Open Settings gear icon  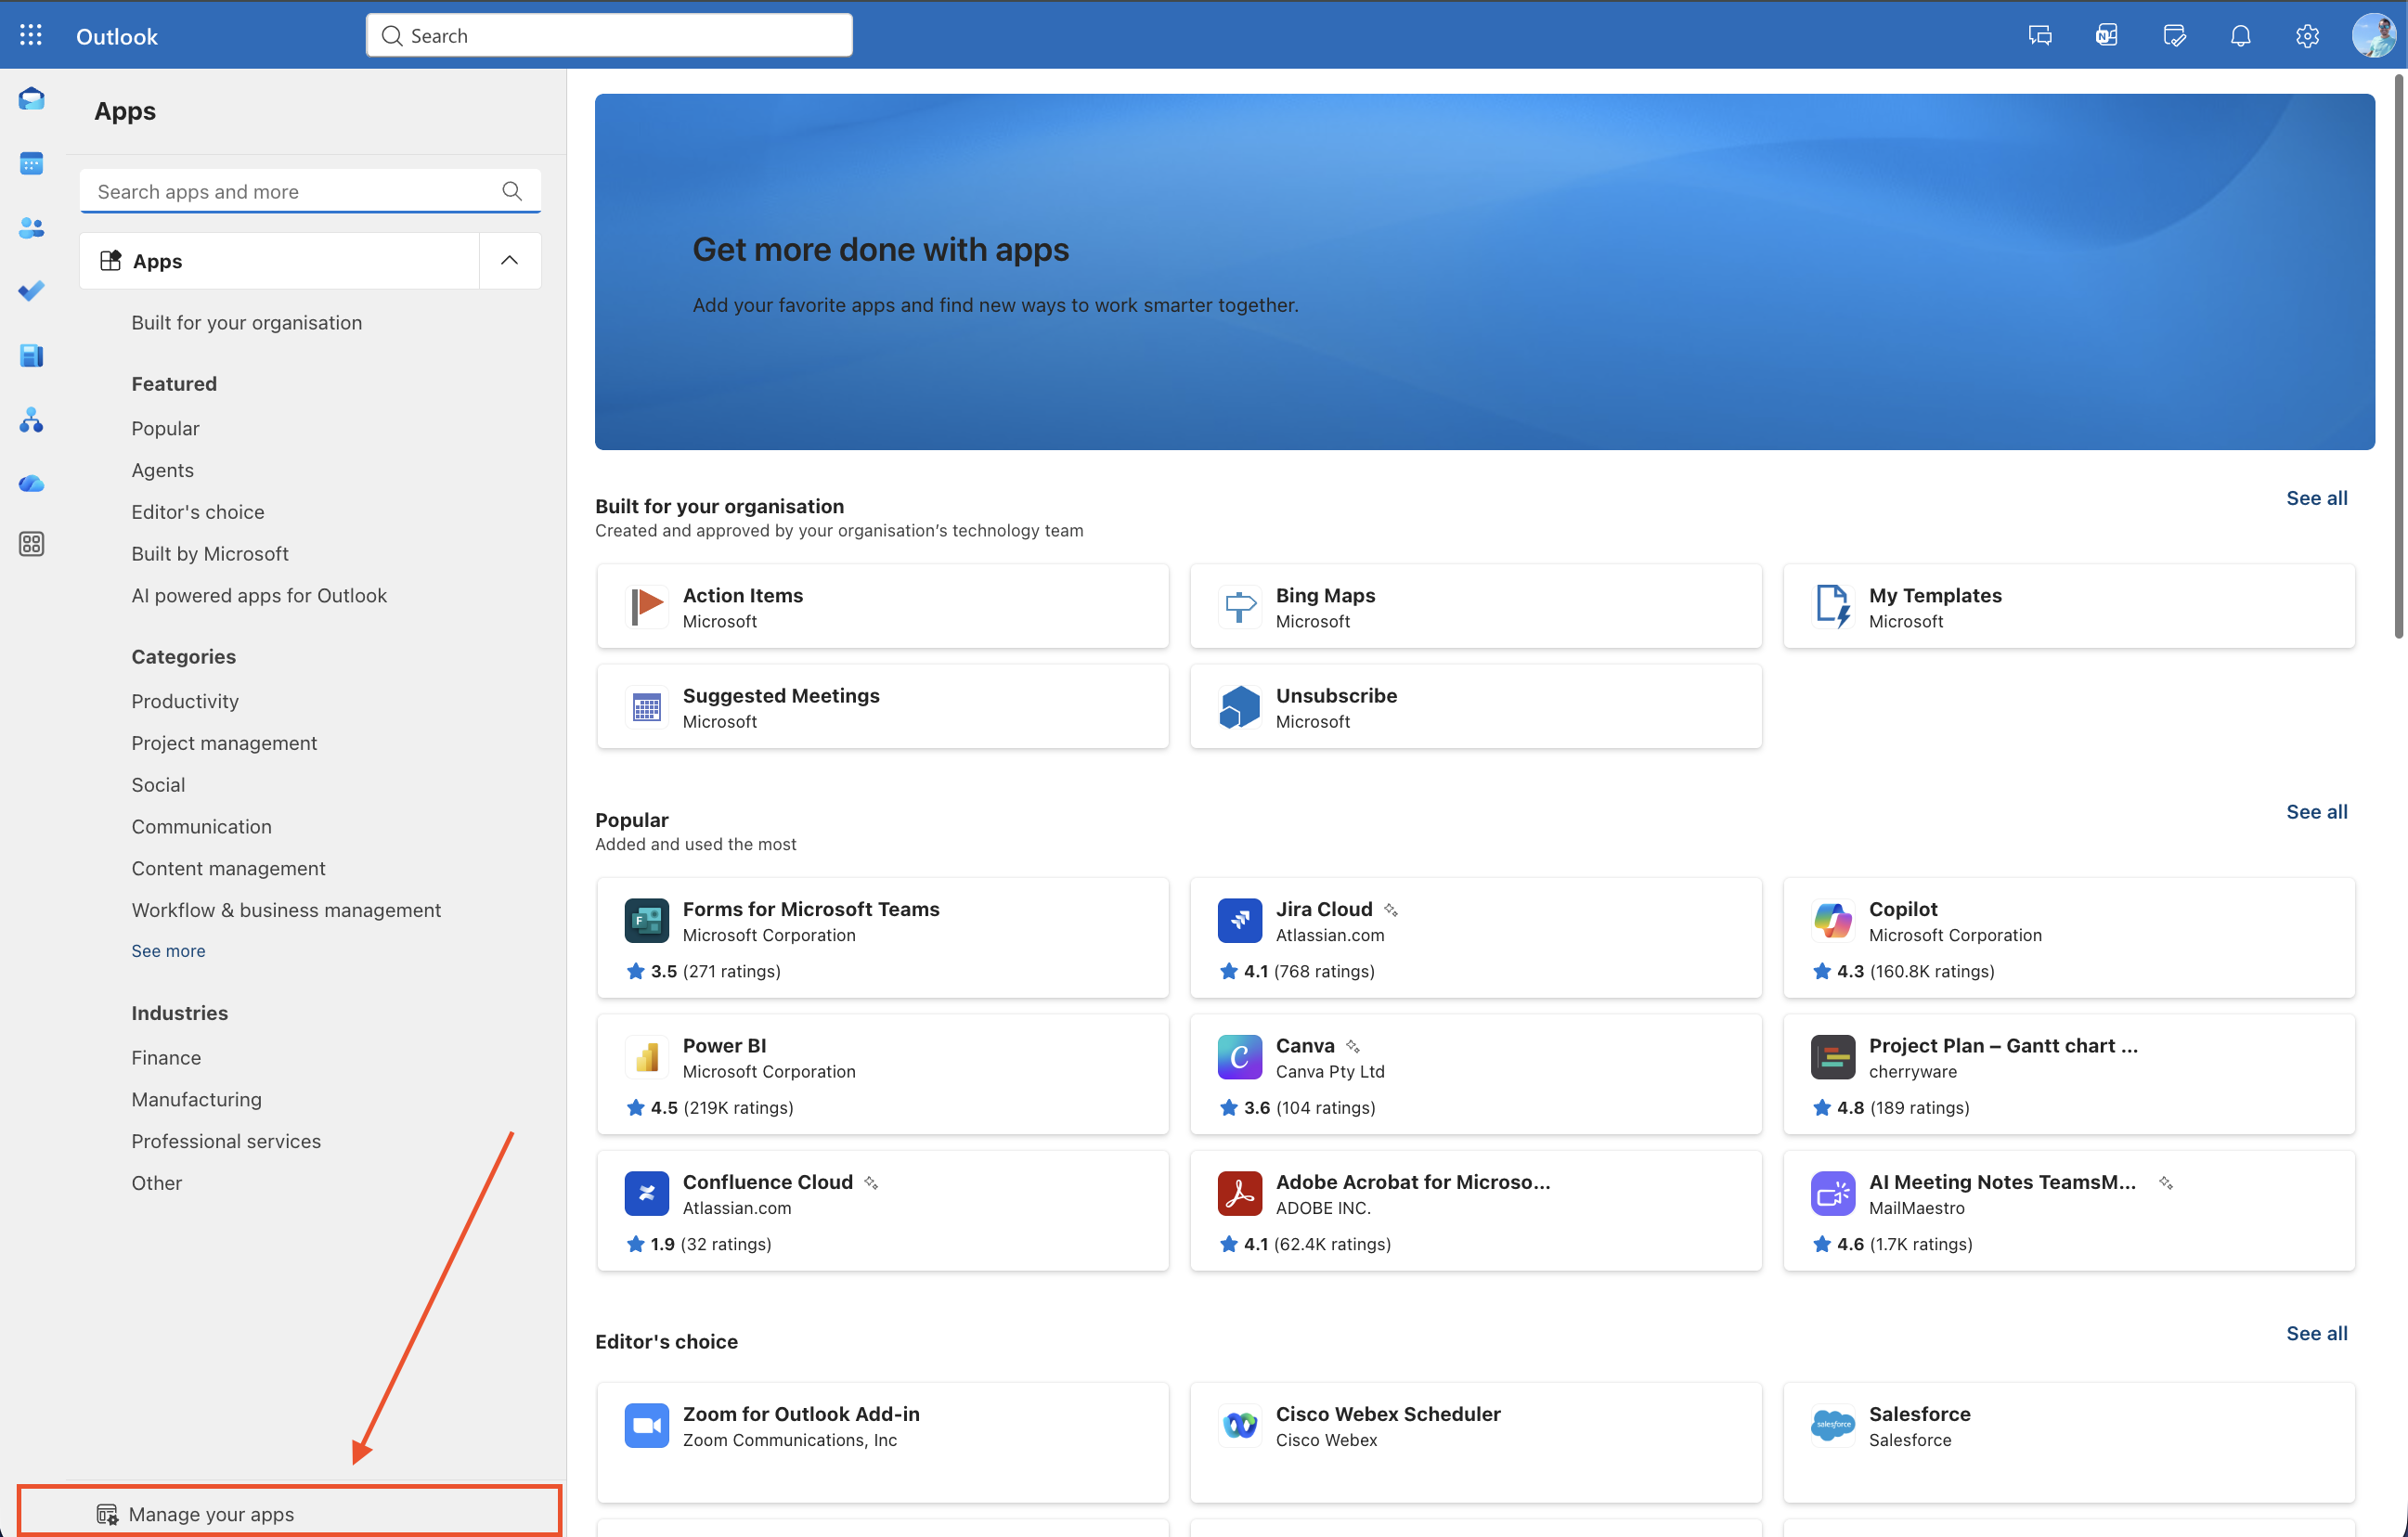click(x=2307, y=36)
